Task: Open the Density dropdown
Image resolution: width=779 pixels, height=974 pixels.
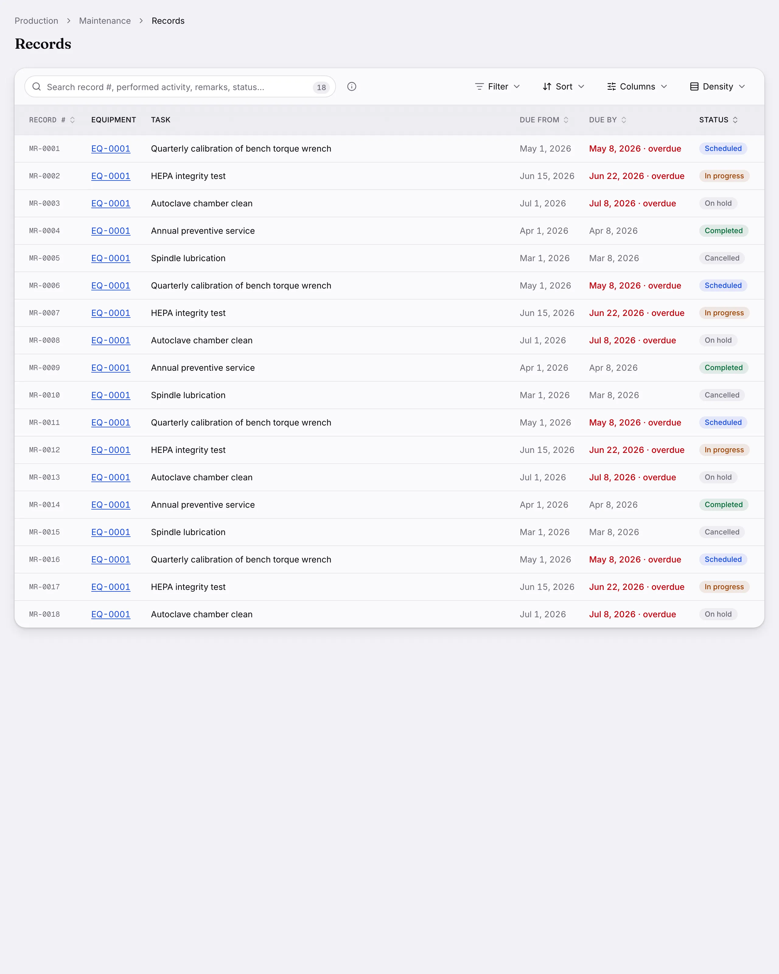Action: coord(718,87)
